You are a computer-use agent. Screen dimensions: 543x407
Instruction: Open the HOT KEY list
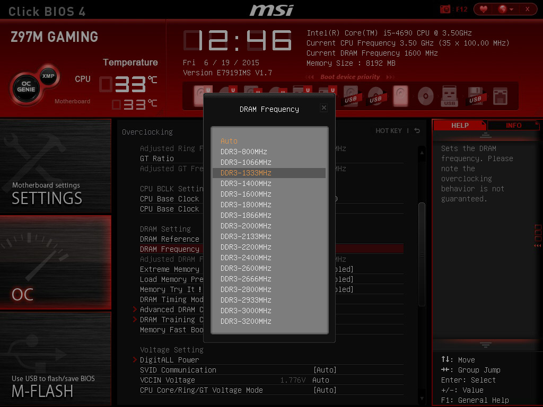click(x=389, y=130)
